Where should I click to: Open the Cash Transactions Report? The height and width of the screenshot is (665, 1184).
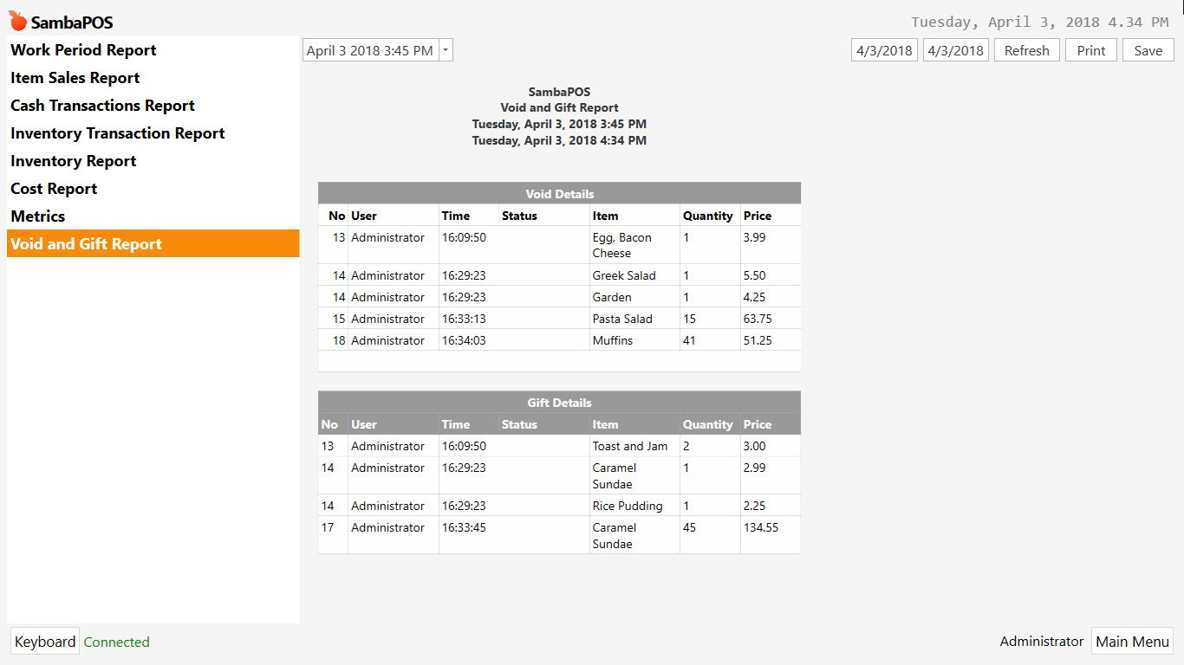coord(102,105)
